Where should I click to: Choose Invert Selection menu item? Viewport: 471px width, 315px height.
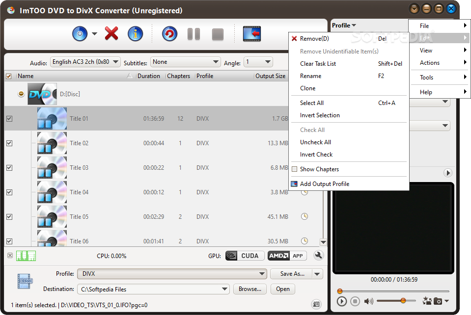tap(349, 115)
